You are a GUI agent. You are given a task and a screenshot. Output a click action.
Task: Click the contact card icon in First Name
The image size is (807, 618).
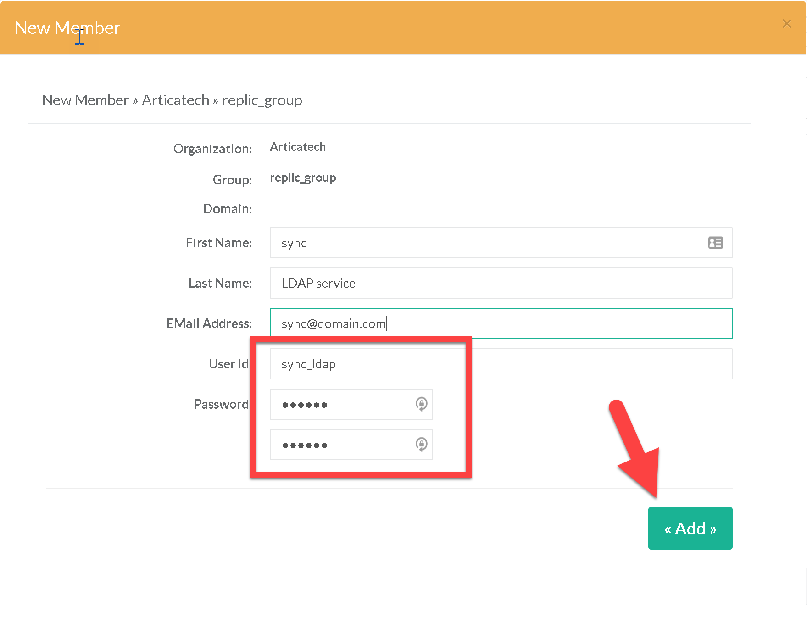coord(715,243)
